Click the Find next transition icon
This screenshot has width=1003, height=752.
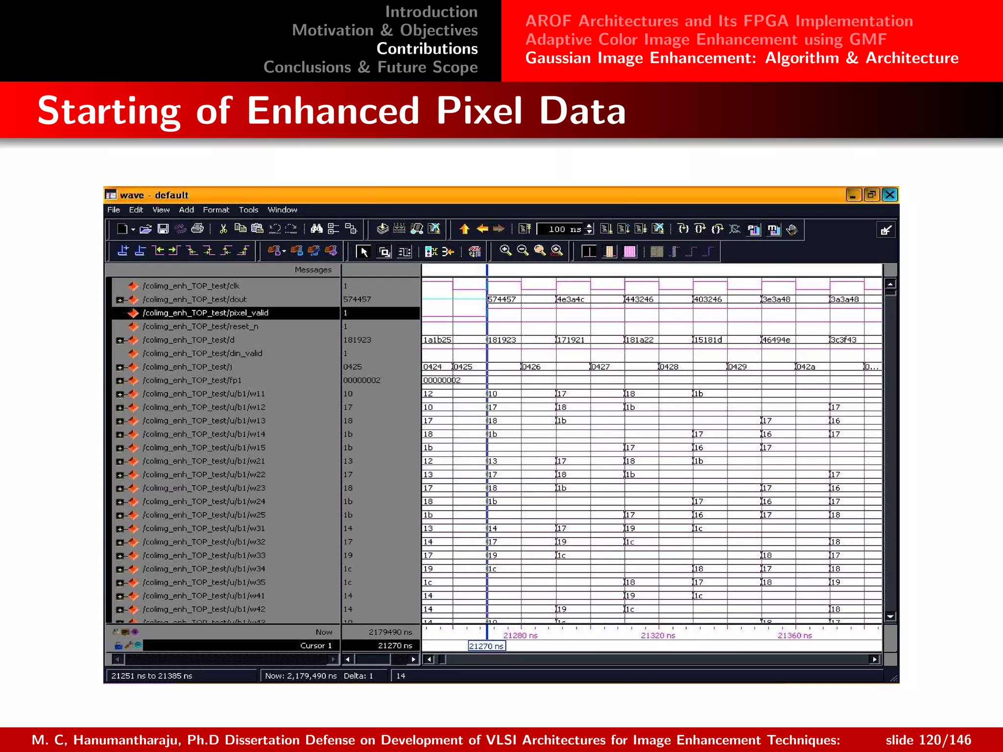click(175, 251)
